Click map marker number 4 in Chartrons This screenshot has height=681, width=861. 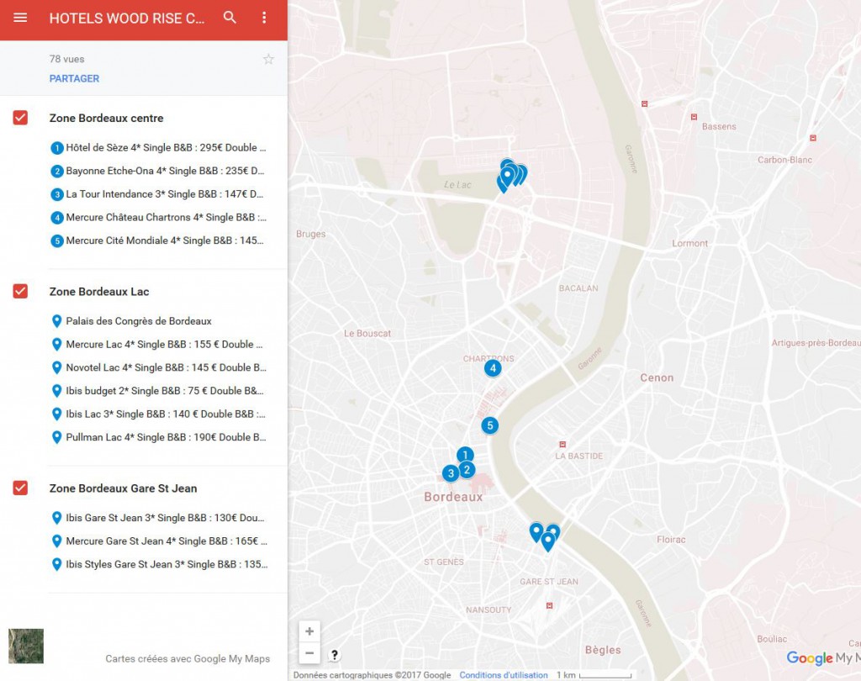pos(493,368)
